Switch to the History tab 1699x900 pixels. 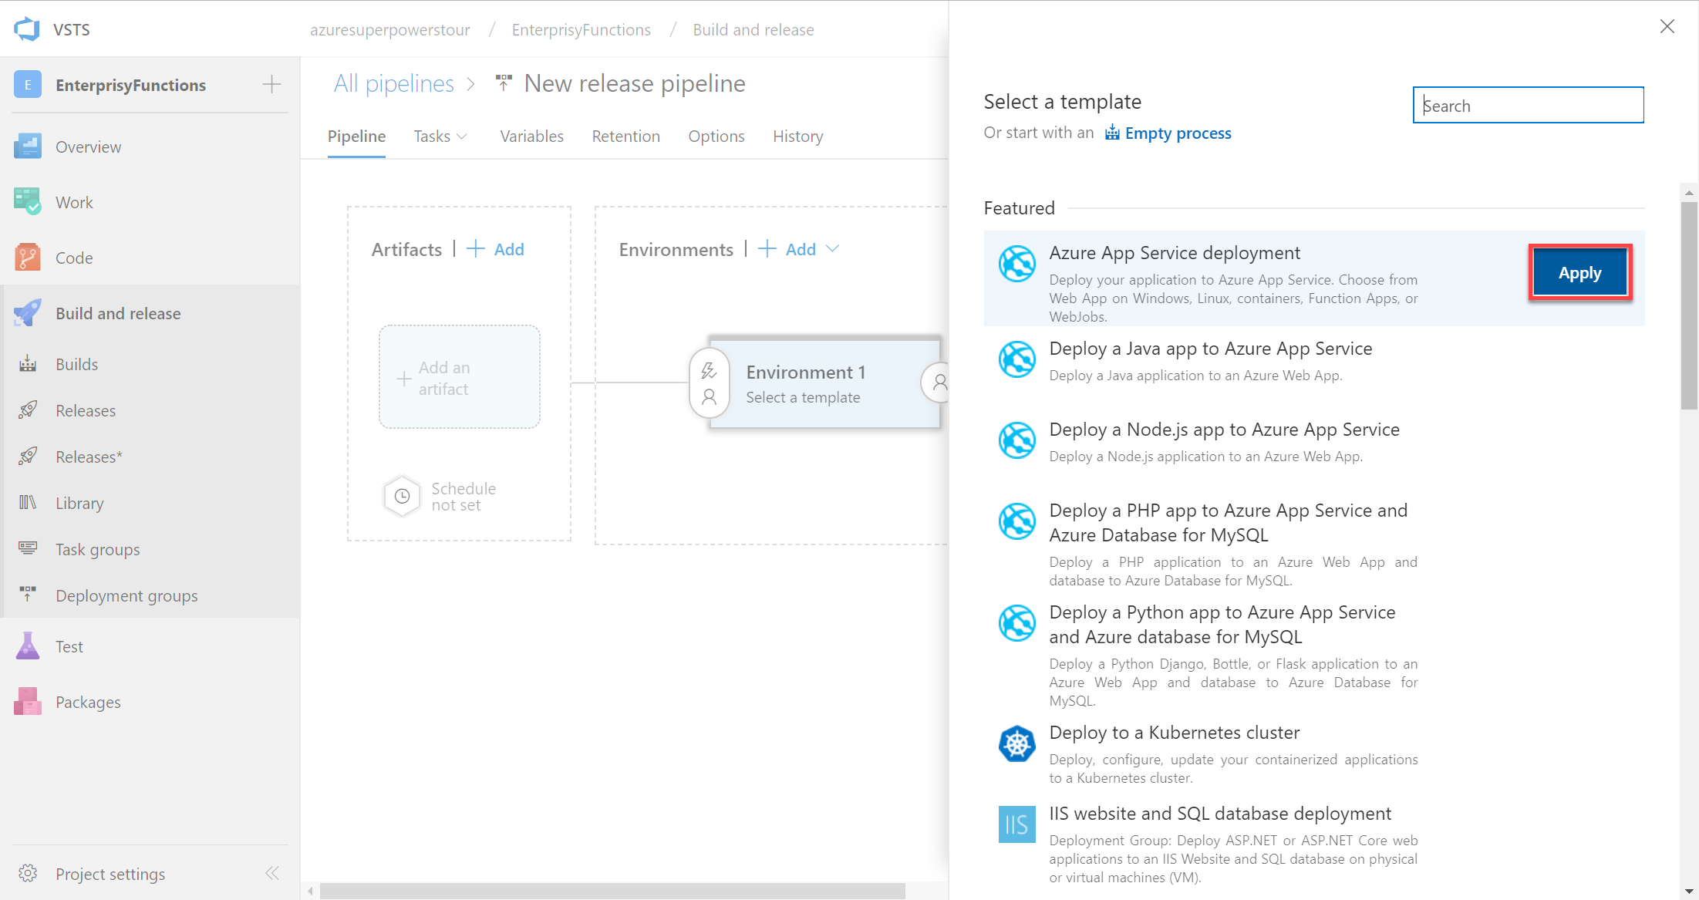tap(798, 137)
